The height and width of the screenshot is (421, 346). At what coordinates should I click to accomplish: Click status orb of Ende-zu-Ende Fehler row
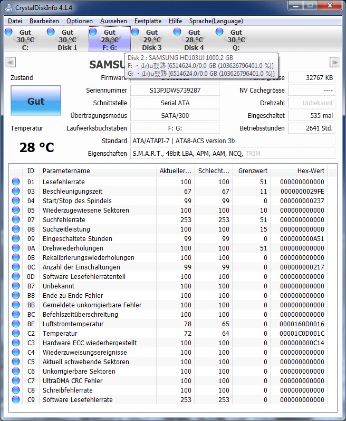click(x=16, y=295)
